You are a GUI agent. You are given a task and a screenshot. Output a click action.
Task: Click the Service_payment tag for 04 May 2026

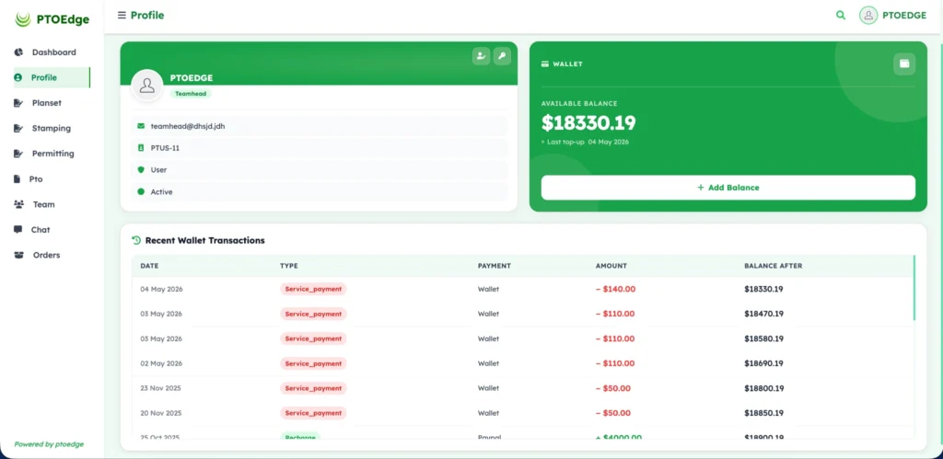(x=313, y=289)
